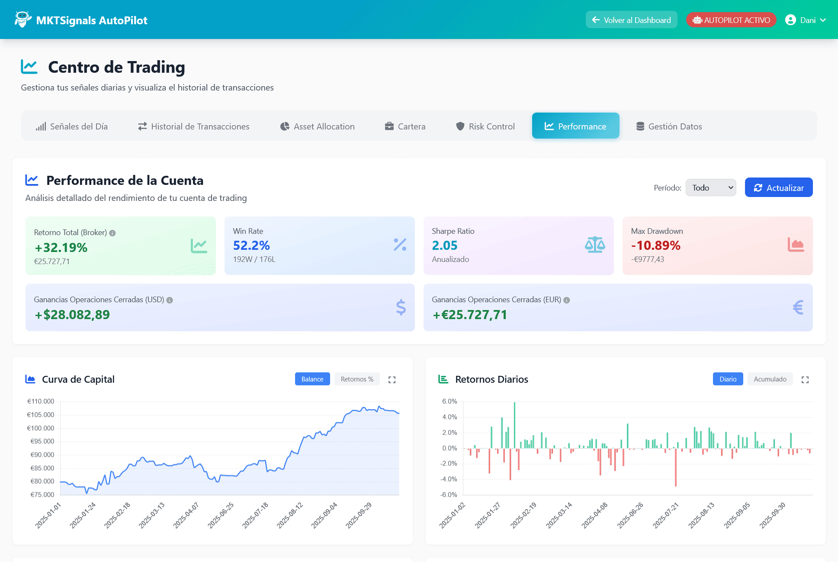
Task: Select Diario view for daily returns
Action: coord(728,379)
